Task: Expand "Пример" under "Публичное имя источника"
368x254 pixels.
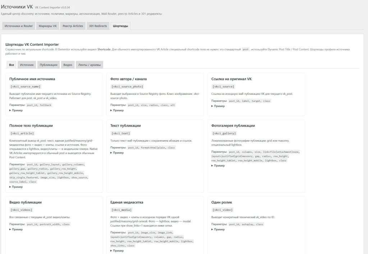Action: 16,110
